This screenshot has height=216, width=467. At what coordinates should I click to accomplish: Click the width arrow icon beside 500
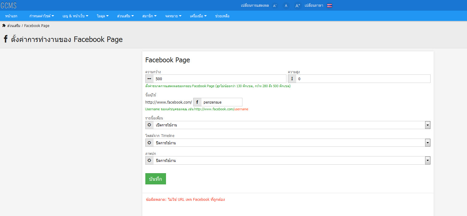click(149, 79)
